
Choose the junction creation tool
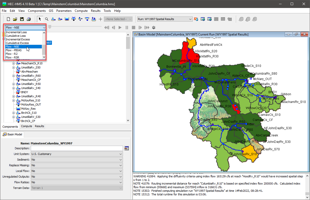click(74, 19)
